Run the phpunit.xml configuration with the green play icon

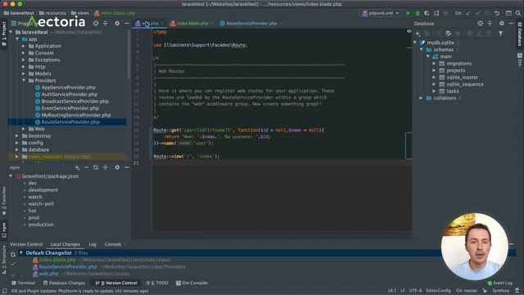(408, 13)
